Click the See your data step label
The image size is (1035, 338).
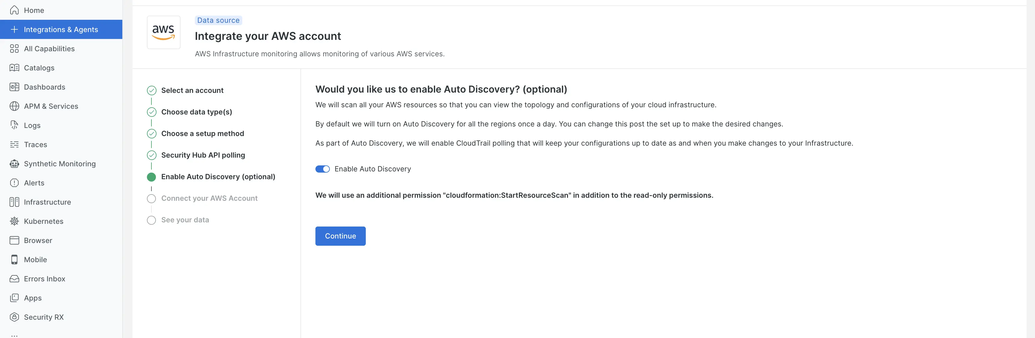[x=185, y=220]
